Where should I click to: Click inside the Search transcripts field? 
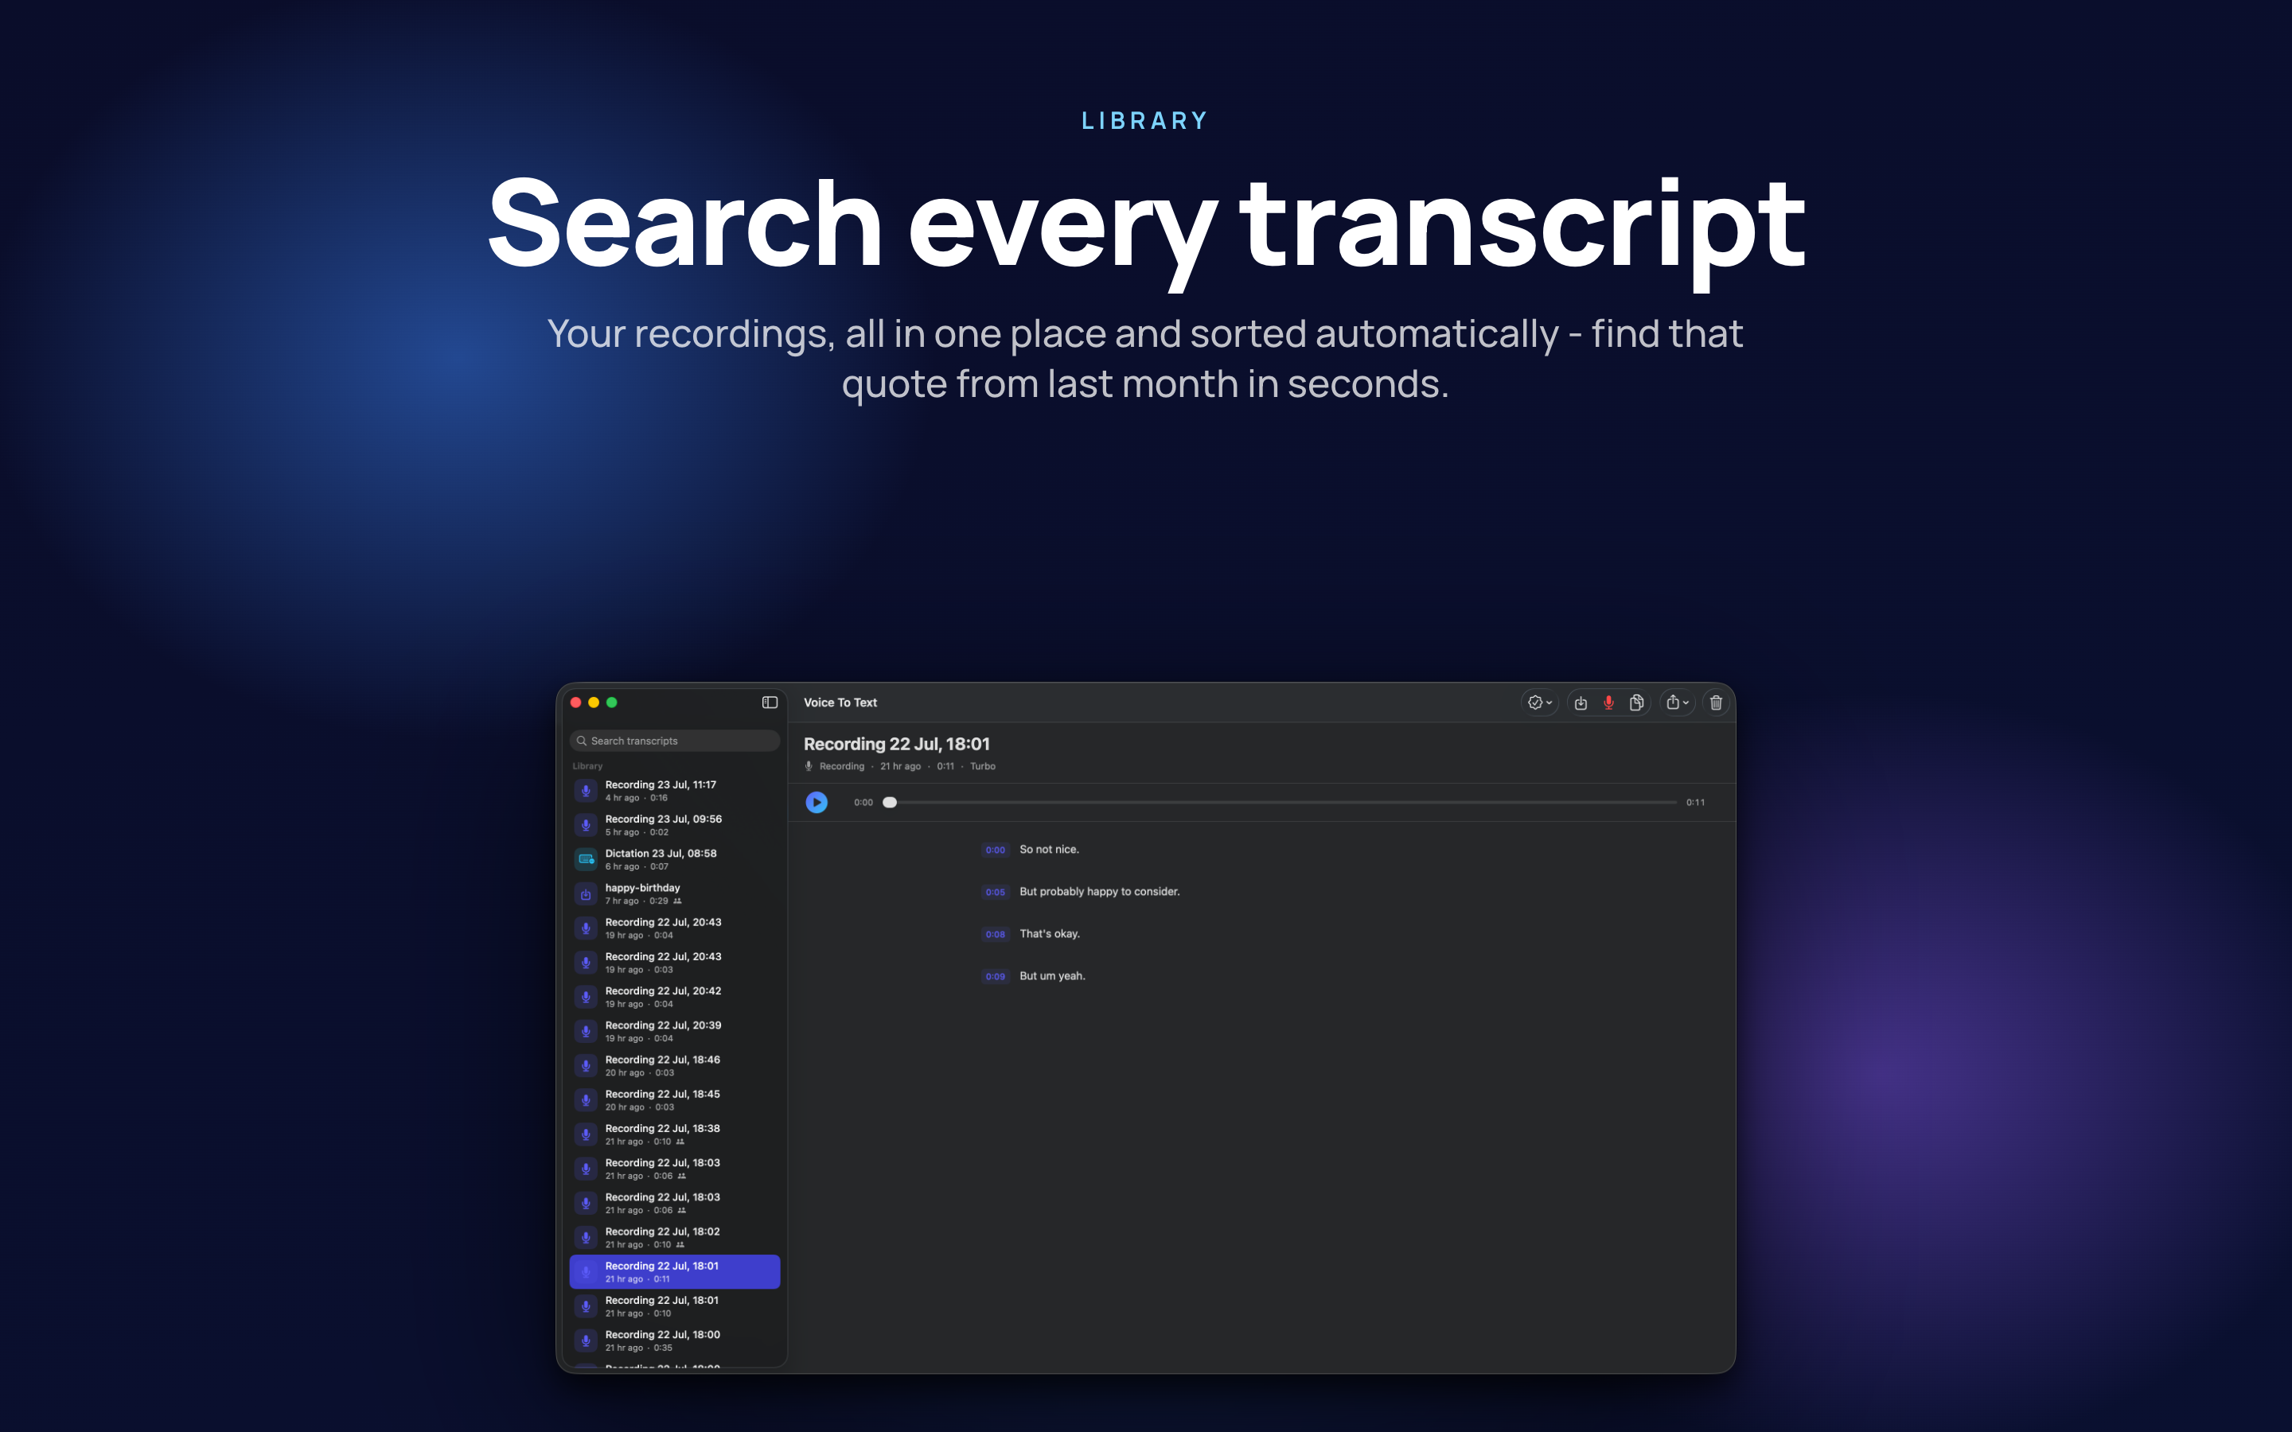(674, 741)
